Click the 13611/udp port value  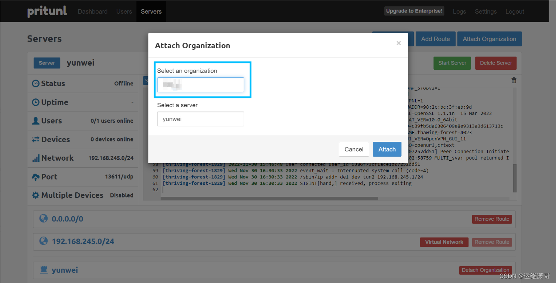[119, 177]
